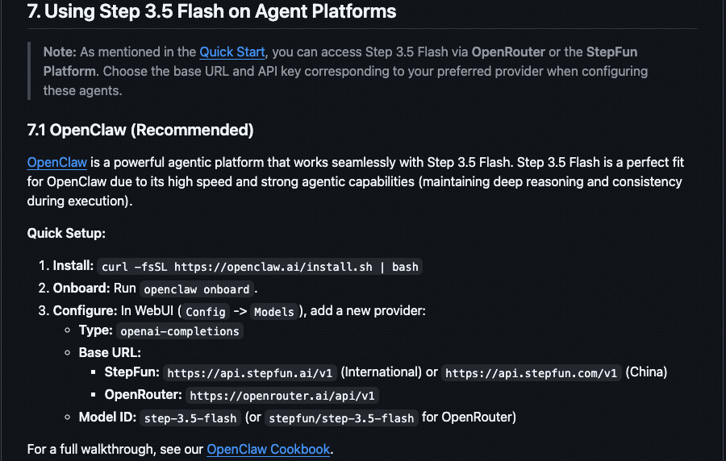Click the StepFun China URL api.stepfun.com/v1
This screenshot has width=726, height=461.
coord(532,373)
